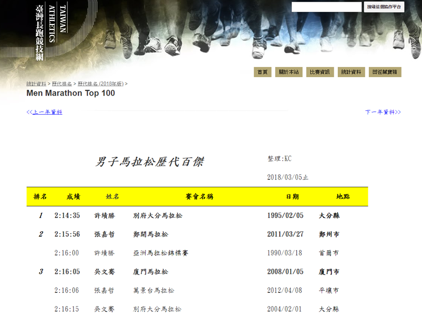
Task: Click the location 廈門市
Action: pos(329,272)
